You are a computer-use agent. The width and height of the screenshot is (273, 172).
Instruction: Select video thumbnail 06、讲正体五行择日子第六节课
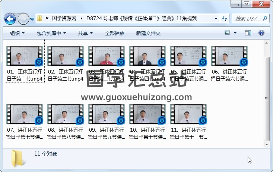(229, 56)
